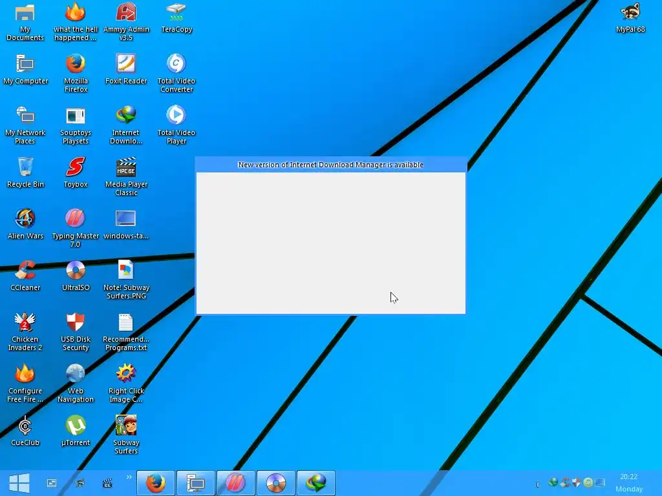Viewport: 662px width, 496px height.
Task: Switch to Firefox in the taskbar
Action: (155, 483)
